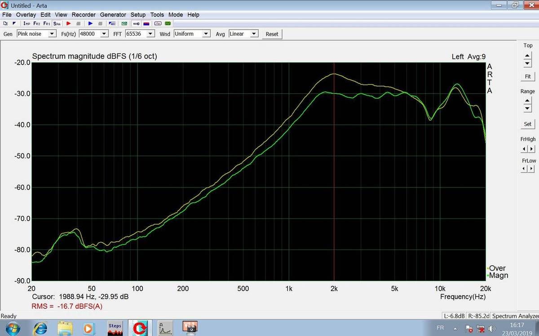Click the Spectrum Analyzer status bar entry
The width and height of the screenshot is (539, 336).
pyautogui.click(x=515, y=316)
